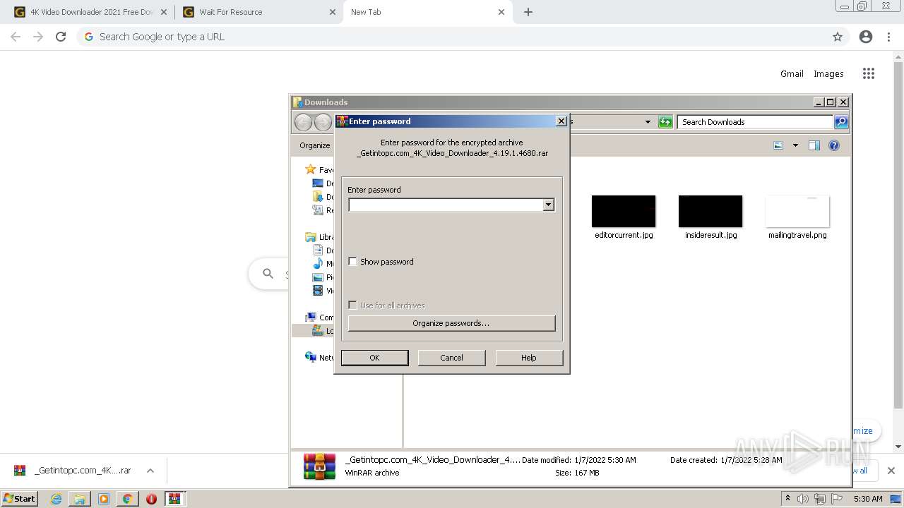This screenshot has width=904, height=508.
Task: Launch Internet Explorer from the taskbar
Action: [56, 499]
